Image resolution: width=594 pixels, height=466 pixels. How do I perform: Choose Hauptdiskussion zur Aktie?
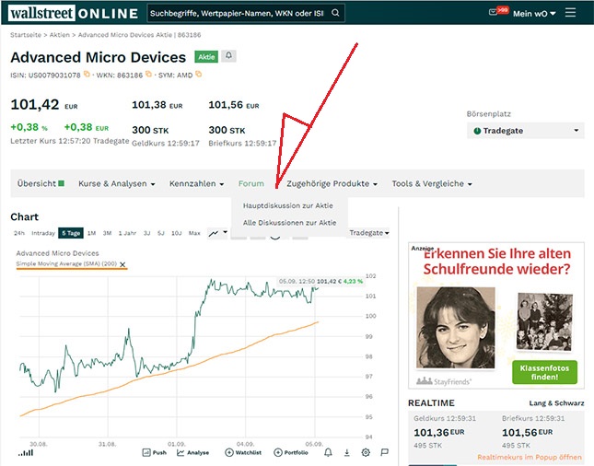[288, 205]
